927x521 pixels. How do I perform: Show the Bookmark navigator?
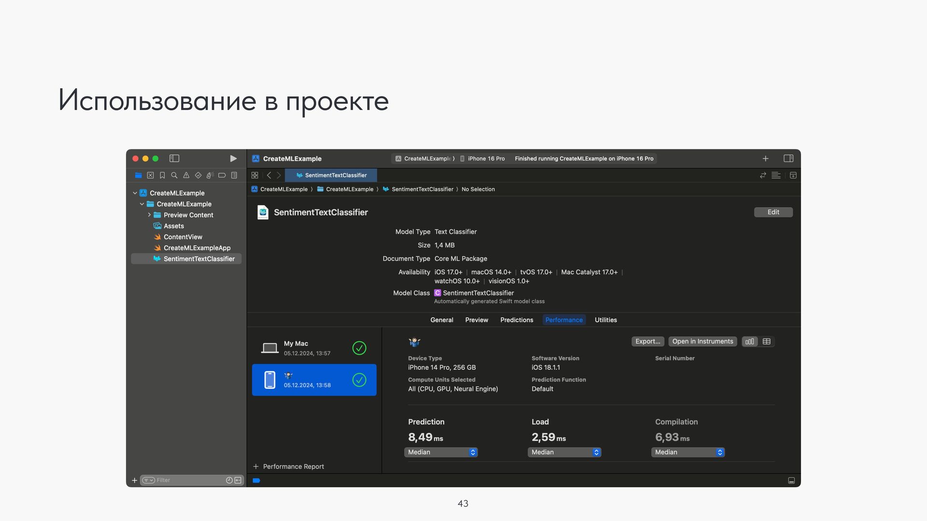pyautogui.click(x=162, y=175)
